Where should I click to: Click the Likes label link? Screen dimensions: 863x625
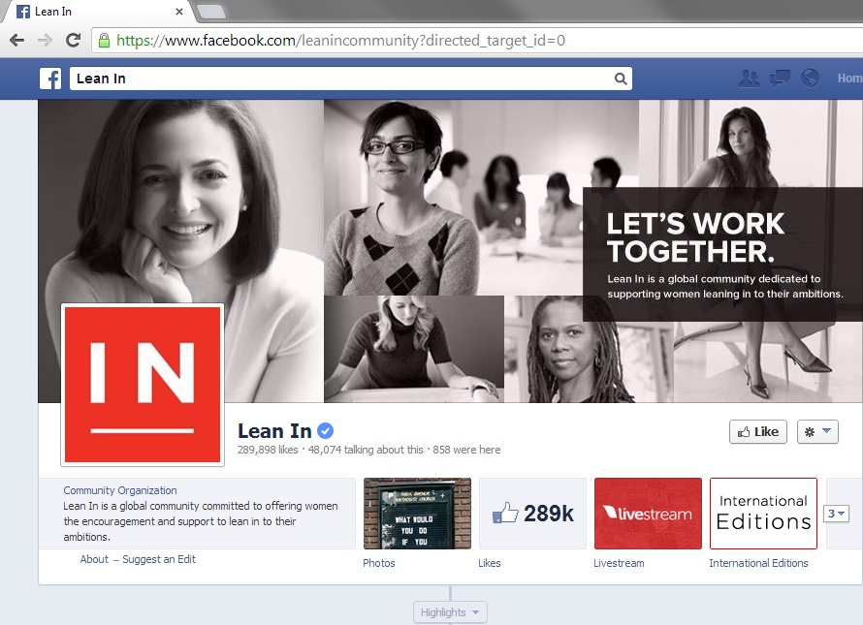[x=490, y=563]
